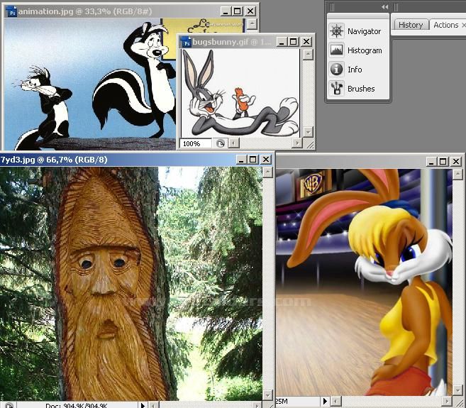Click scroll left arrow in 7yd3.jpg window
Screen dimensions: 466x408
[153, 405]
